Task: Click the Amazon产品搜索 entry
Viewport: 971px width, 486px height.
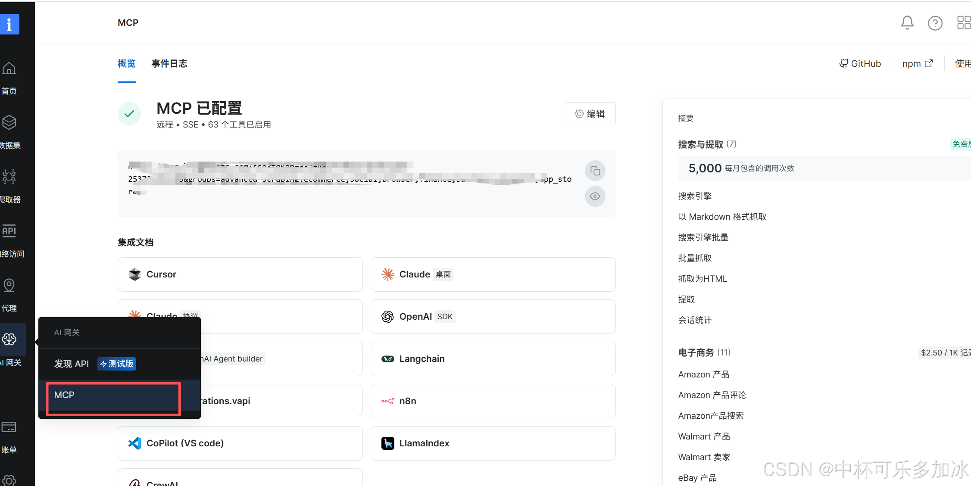Action: click(711, 416)
